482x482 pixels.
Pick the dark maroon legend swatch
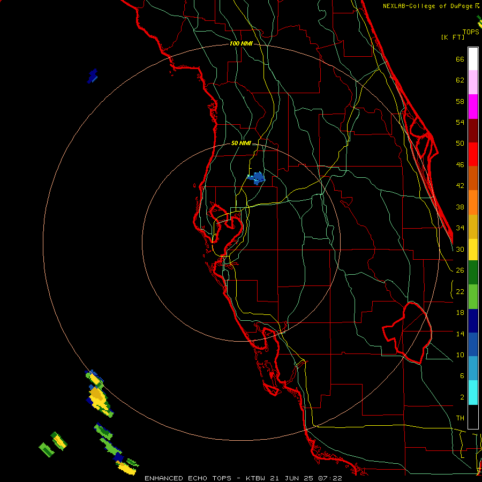[473, 130]
